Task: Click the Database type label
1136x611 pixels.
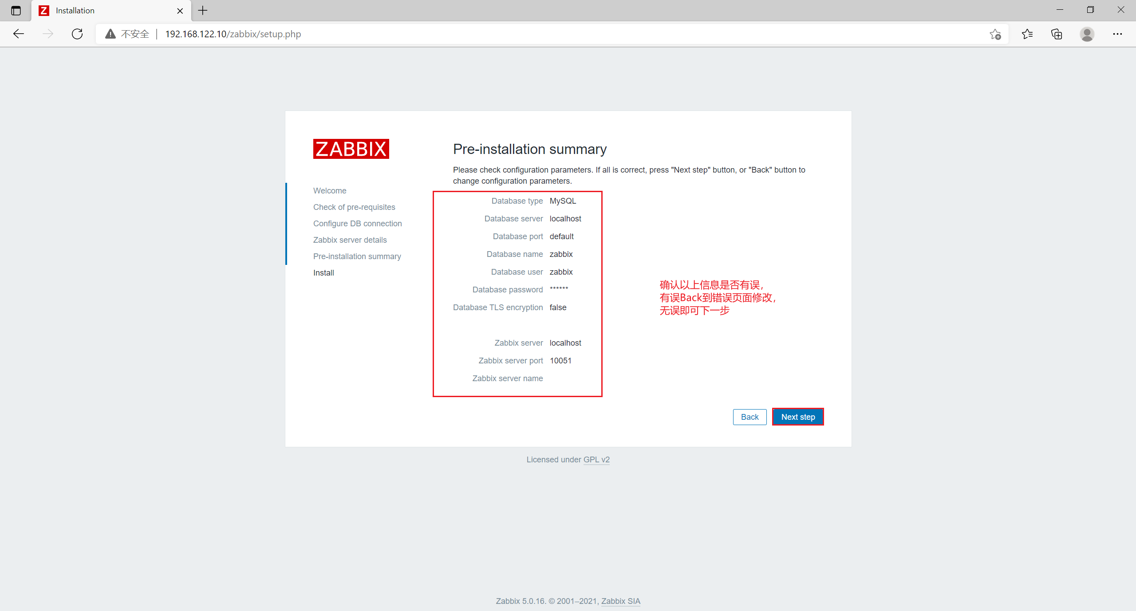Action: click(517, 201)
